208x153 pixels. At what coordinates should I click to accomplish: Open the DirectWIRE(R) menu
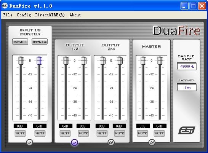pos(50,15)
